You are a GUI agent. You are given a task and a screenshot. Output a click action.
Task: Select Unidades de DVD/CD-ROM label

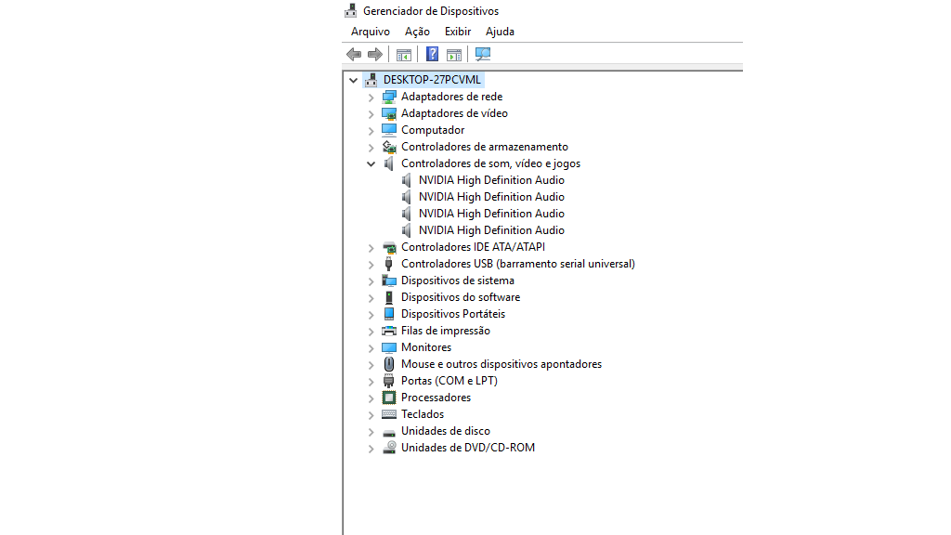[468, 448]
